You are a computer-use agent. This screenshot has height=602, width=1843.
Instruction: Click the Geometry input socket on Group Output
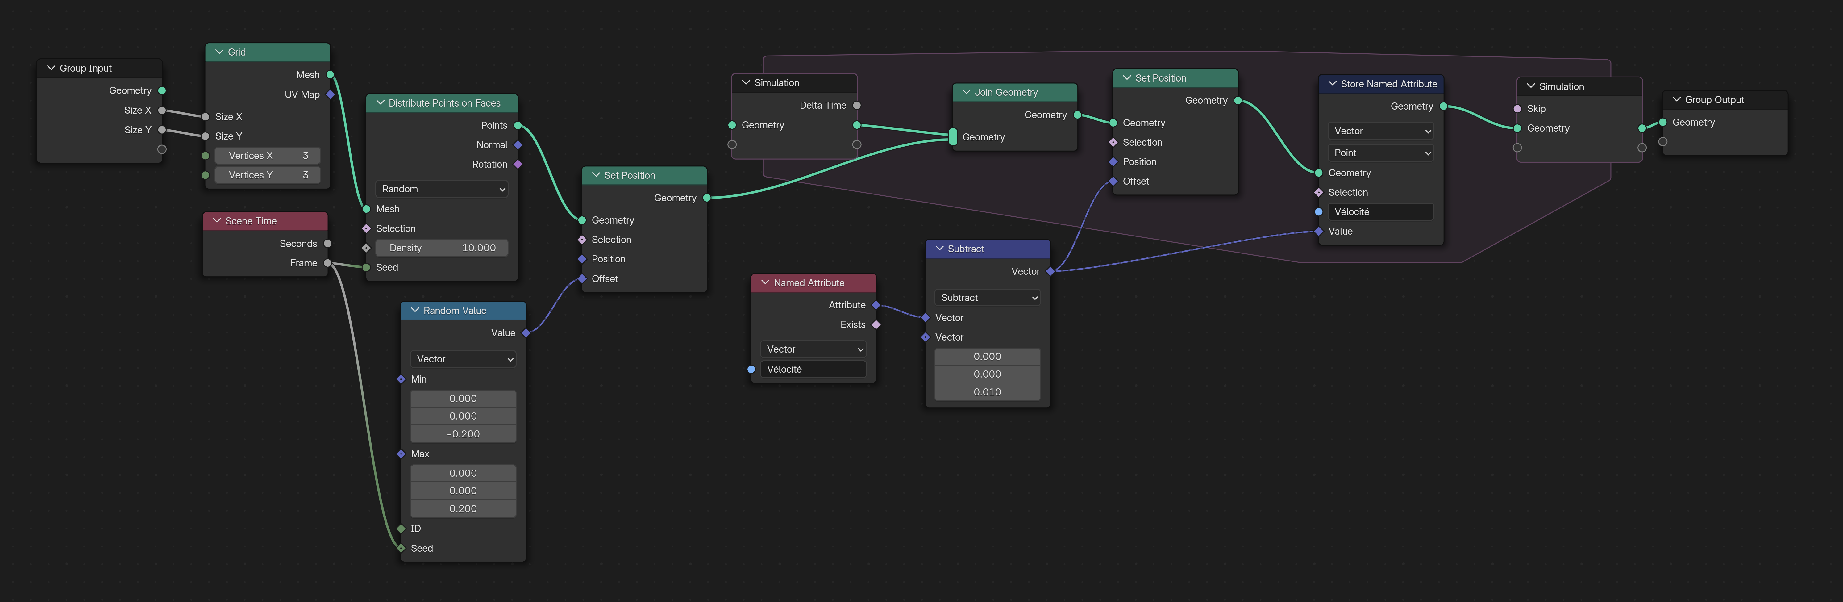click(1663, 122)
